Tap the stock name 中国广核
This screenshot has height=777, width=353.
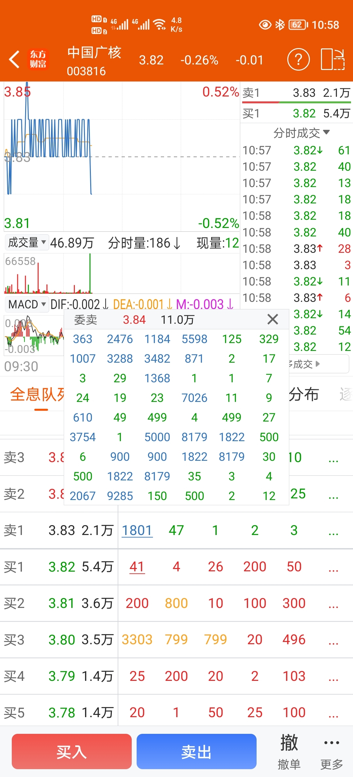[94, 53]
